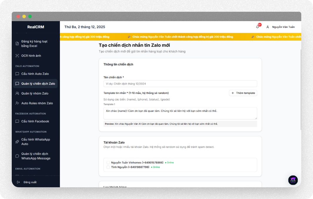Click the EMAIL AUTOMATION section heading
The width and height of the screenshot is (313, 199).
(x=28, y=169)
